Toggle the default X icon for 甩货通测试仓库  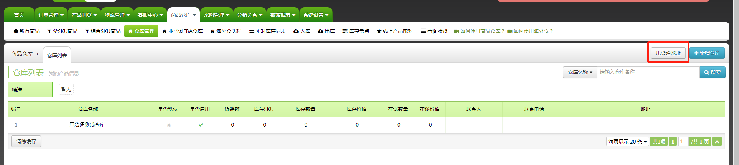(x=169, y=125)
